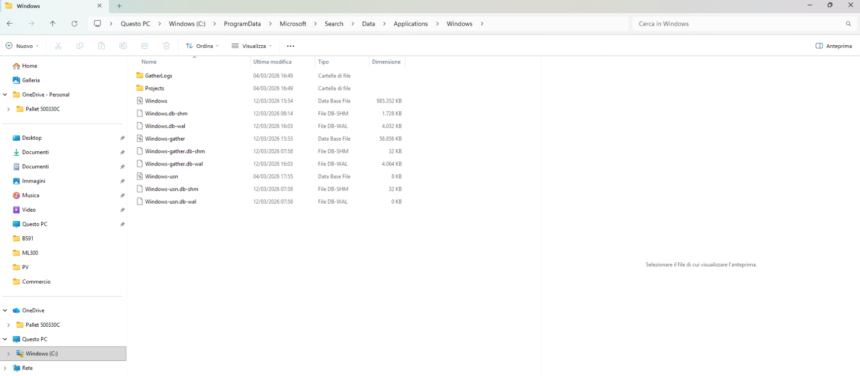Open the three-dots more options menu
This screenshot has width=860, height=376.
(x=291, y=46)
